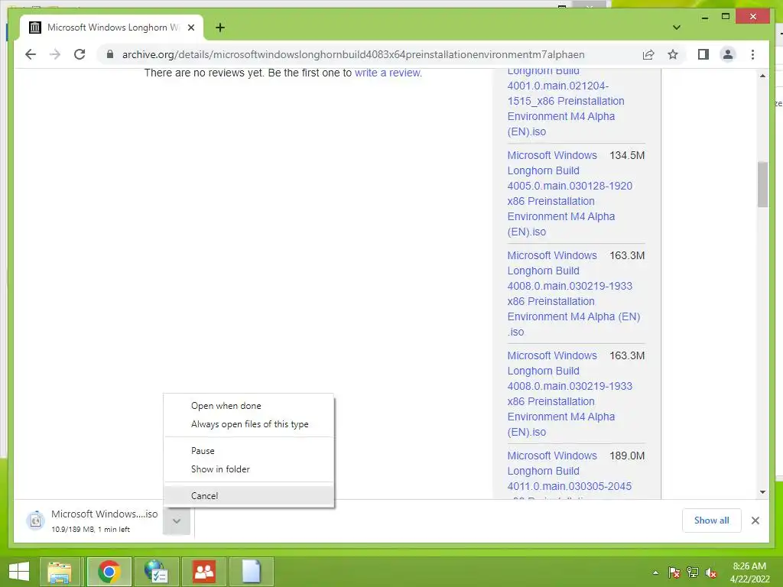The image size is (783, 587).
Task: Open a new Chrome tab
Action: click(220, 28)
